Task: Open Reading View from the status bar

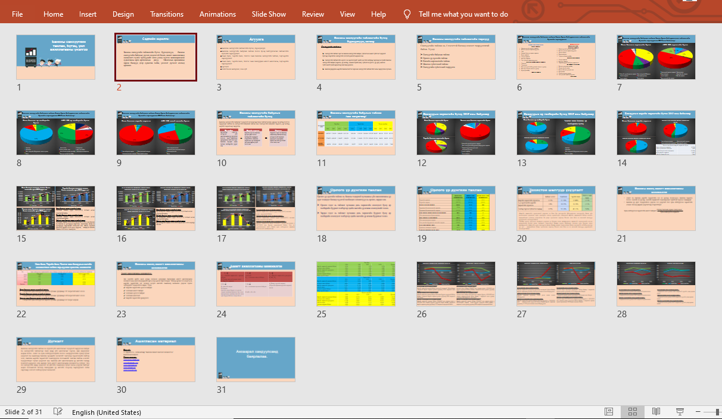Action: pos(656,412)
